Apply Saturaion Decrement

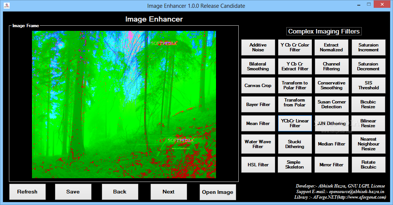(x=368, y=67)
